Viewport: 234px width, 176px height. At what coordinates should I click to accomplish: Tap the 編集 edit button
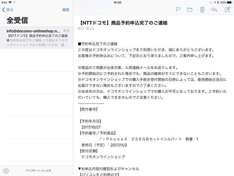click(66, 10)
